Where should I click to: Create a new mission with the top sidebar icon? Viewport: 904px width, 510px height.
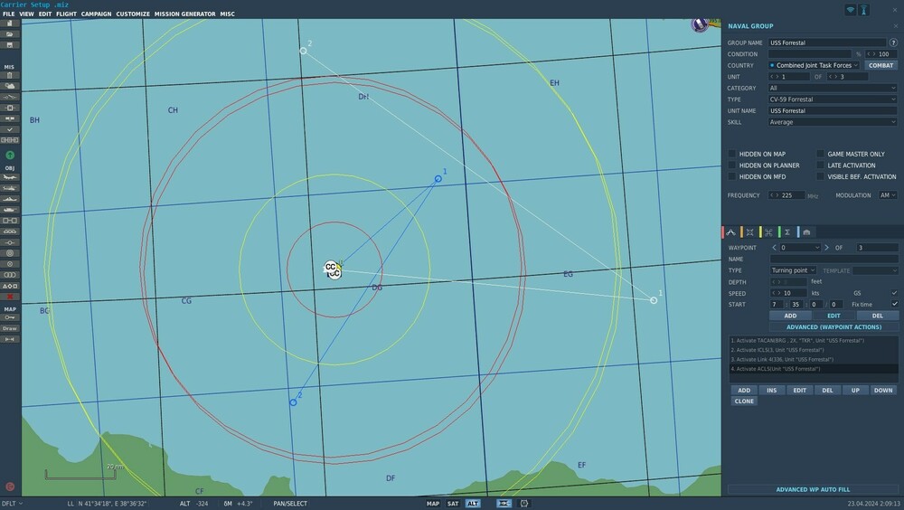(x=10, y=24)
